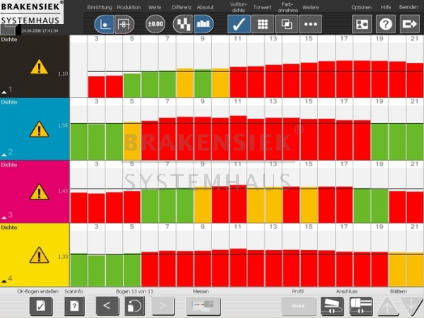This screenshot has height=318, width=424.
Task: Expand the cyan channel 2 triangle
Action: point(4,155)
